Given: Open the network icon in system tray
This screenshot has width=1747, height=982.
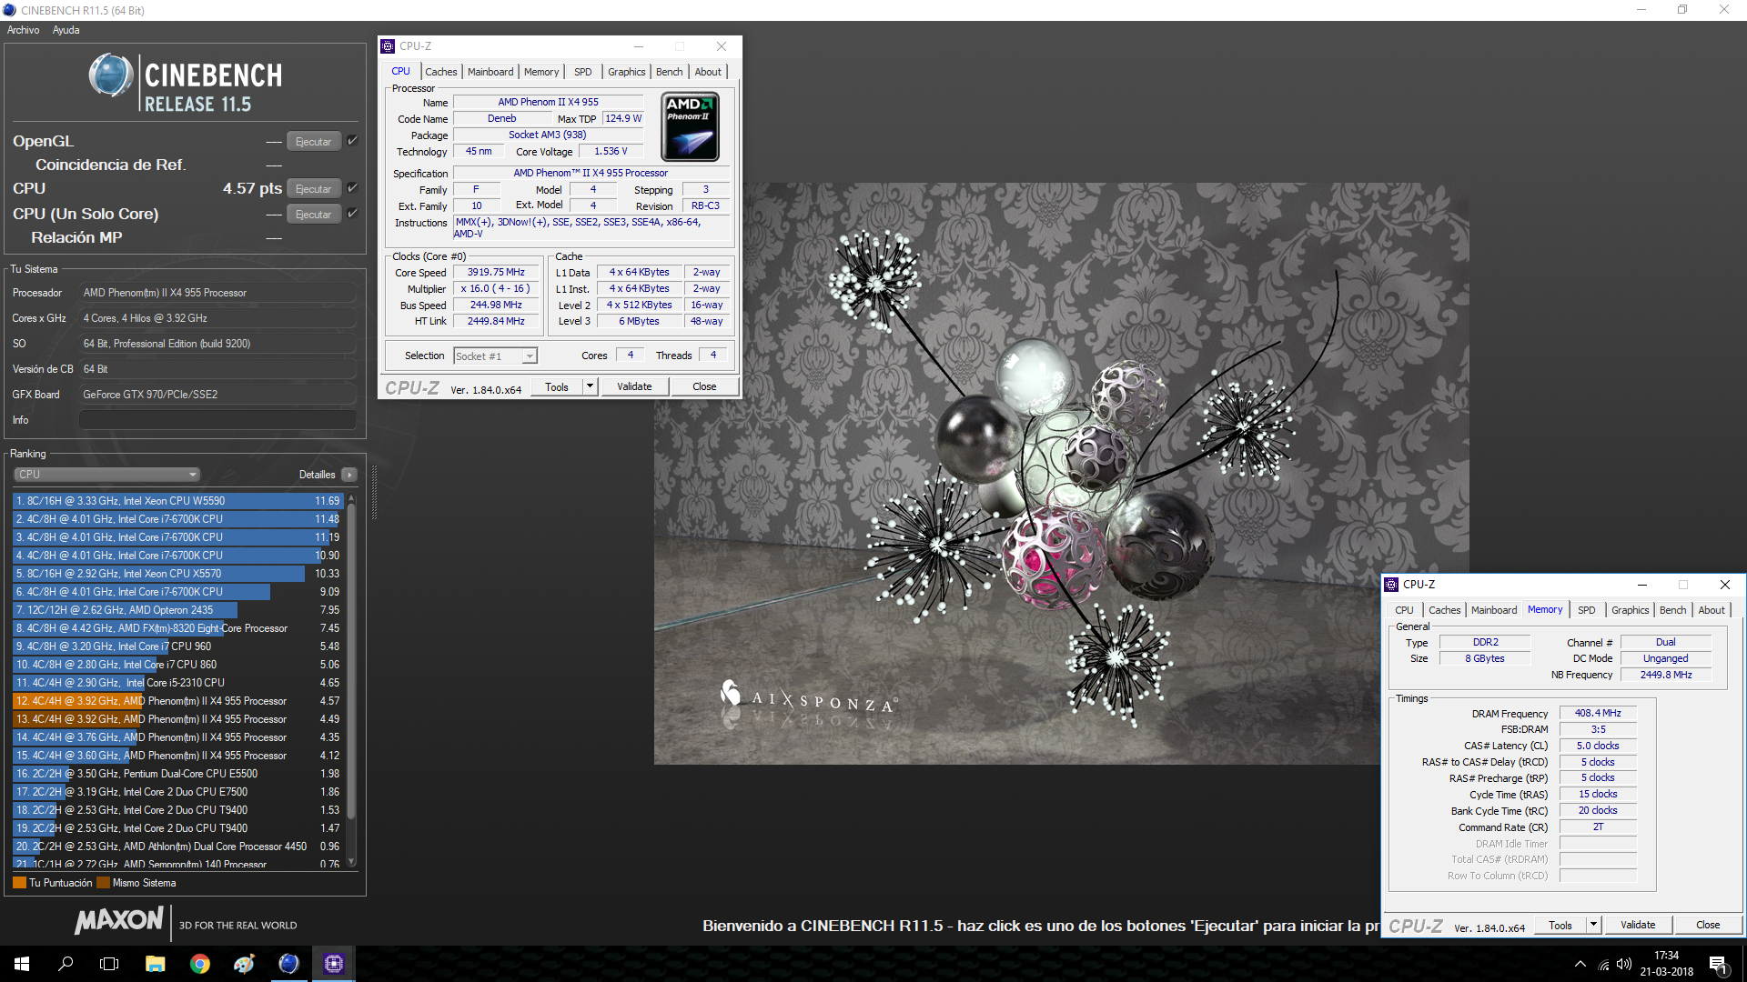Looking at the screenshot, I should (1603, 964).
